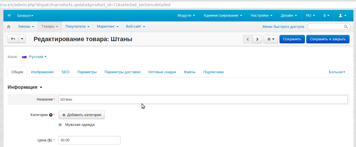Viewport: 356px width, 147px height.
Task: Click the search magnifier icon
Action: point(346,27)
